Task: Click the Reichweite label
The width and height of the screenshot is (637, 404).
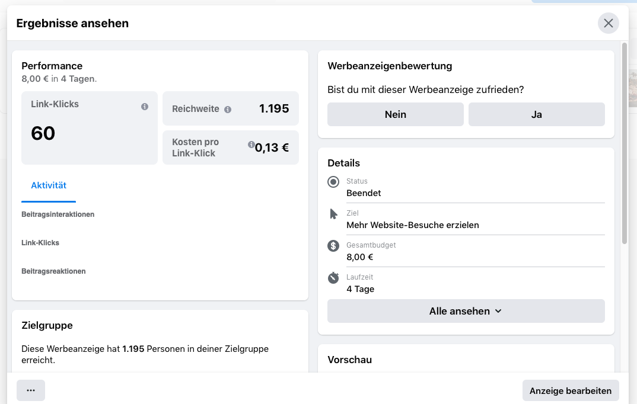Action: click(195, 109)
